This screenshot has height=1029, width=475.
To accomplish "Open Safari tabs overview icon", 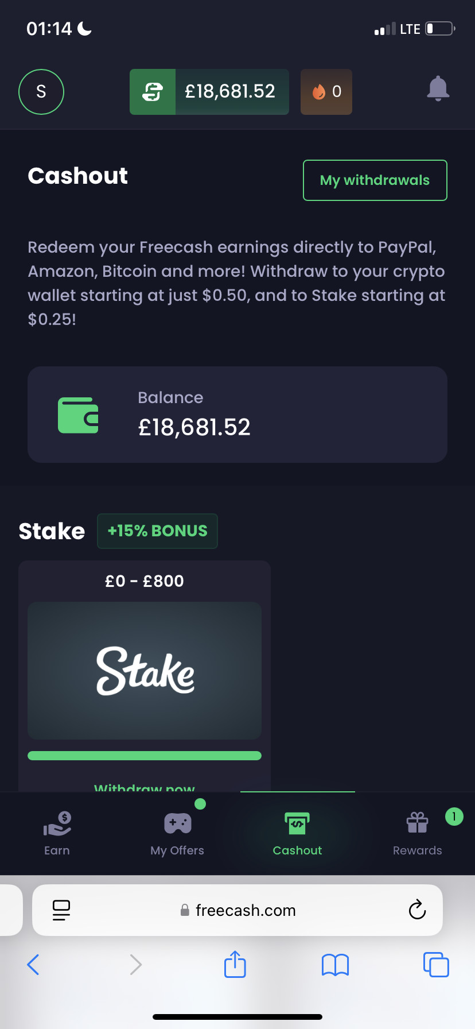I will (436, 965).
